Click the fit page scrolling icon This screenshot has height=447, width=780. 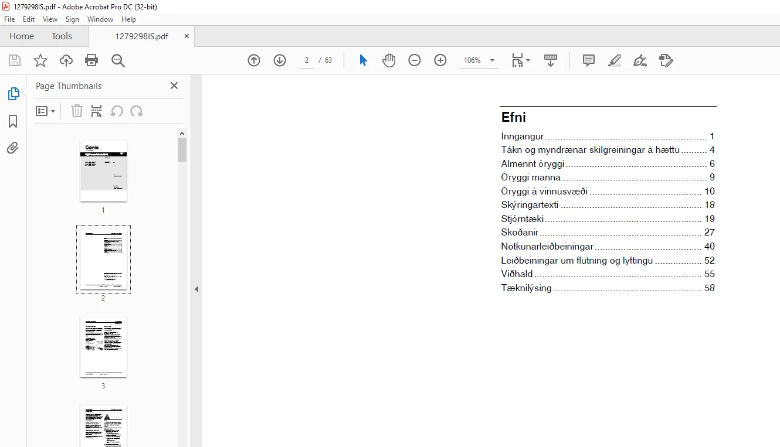point(517,60)
